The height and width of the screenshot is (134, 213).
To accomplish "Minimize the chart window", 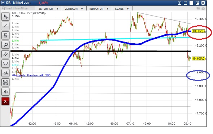I will pos(191,3).
